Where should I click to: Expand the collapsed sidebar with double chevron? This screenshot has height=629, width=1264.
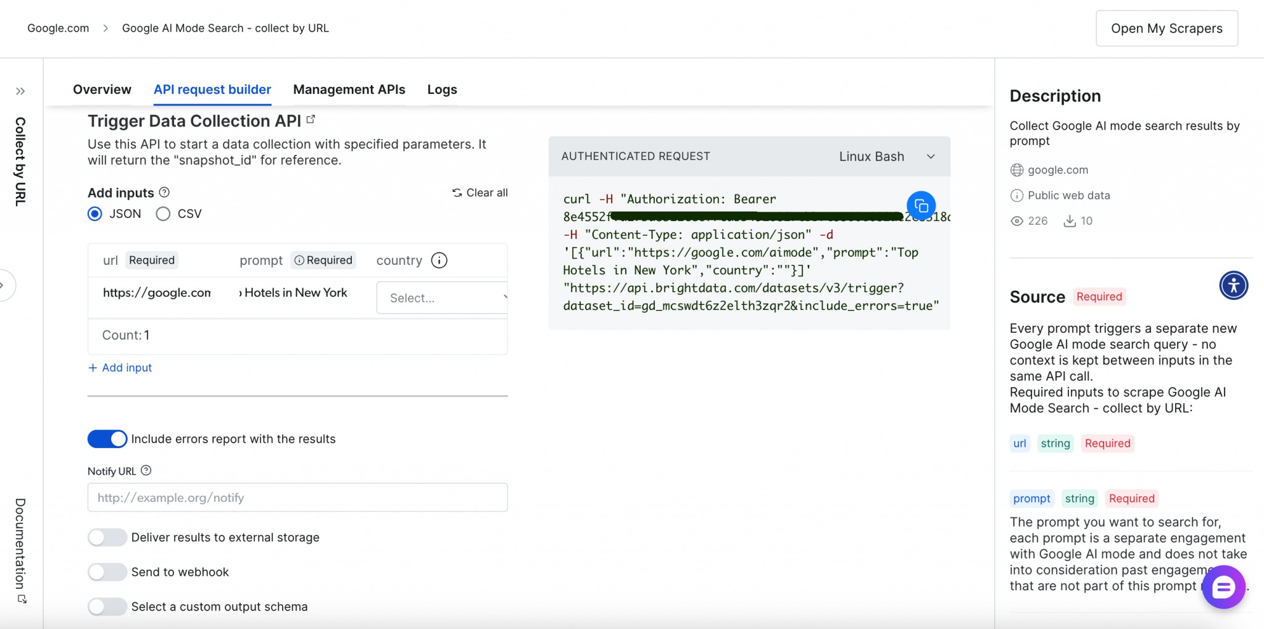click(20, 91)
